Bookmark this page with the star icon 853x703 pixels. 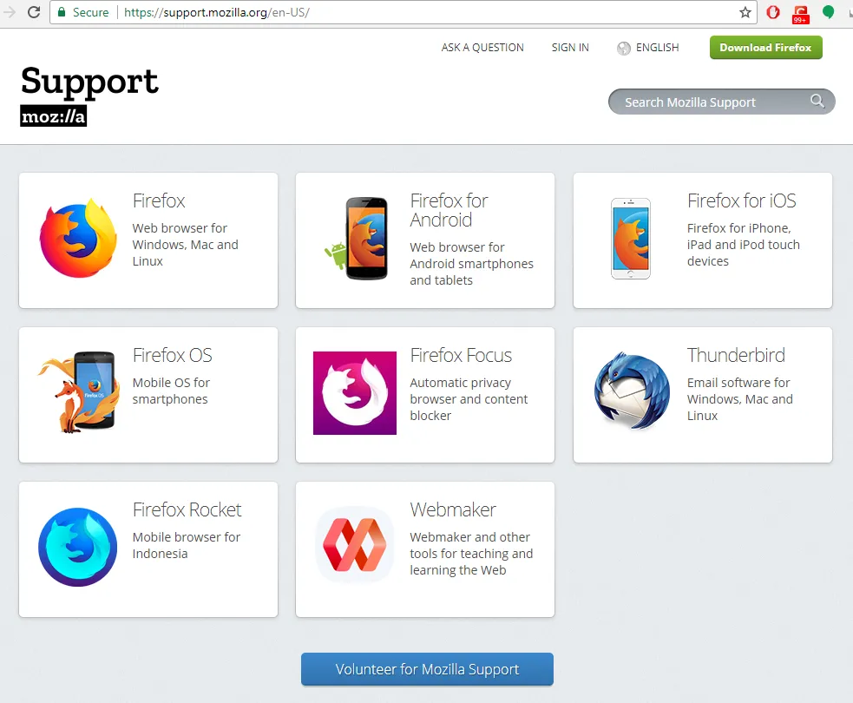tap(745, 12)
